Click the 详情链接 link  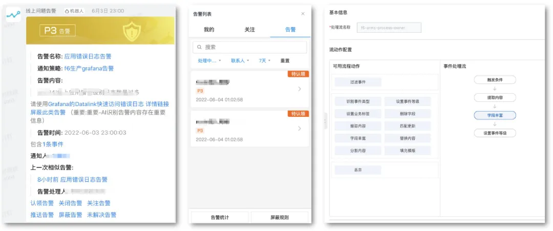pos(157,104)
